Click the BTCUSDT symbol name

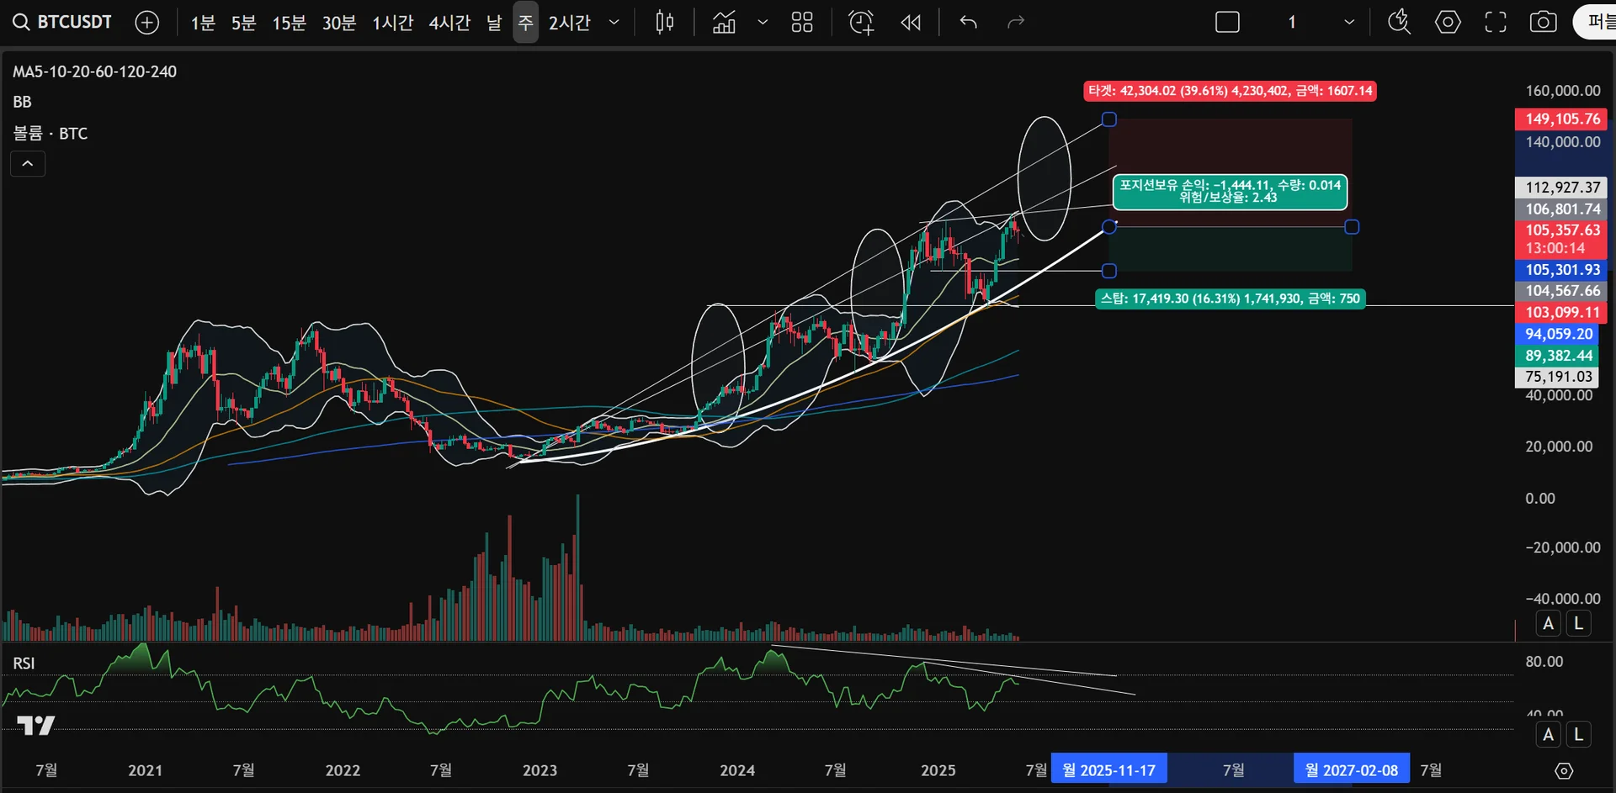75,23
